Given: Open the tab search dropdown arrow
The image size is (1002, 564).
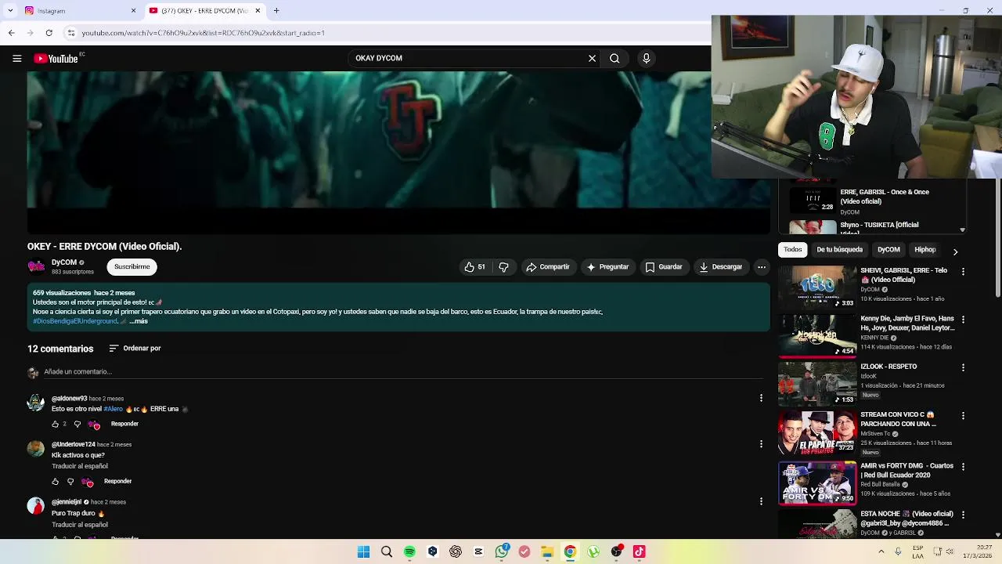Looking at the screenshot, I should 10,11.
